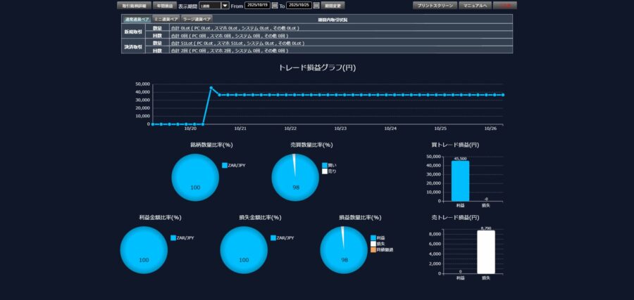Click the 損失 white legend marker
634x300 pixels.
(373, 244)
